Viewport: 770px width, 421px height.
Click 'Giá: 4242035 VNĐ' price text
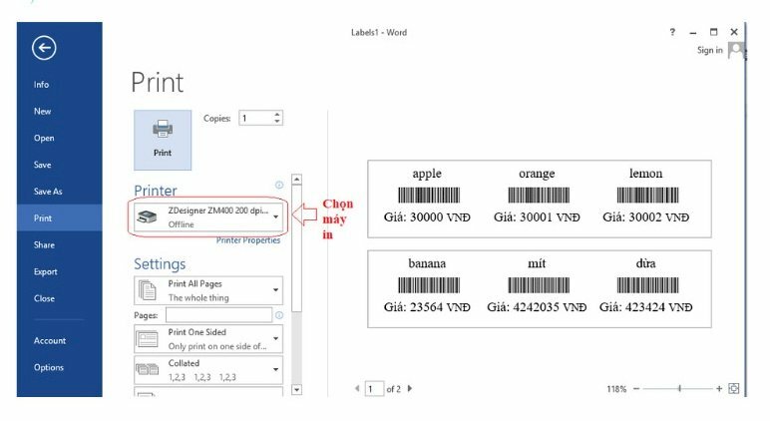point(537,307)
